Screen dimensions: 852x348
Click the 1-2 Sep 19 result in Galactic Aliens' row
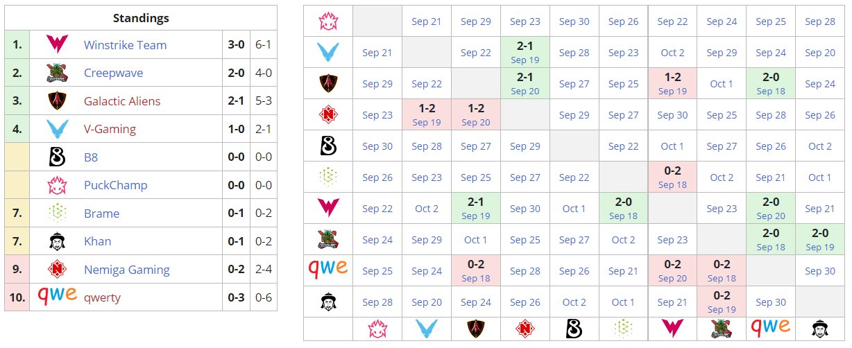click(672, 84)
